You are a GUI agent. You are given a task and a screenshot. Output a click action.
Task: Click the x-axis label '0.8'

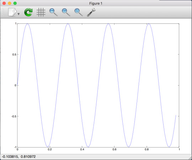pos(147,149)
